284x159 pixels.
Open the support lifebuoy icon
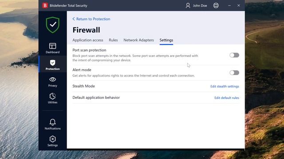coord(216,5)
